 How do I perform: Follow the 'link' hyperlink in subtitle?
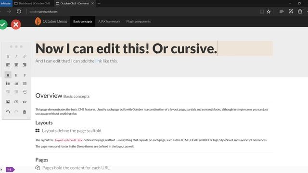pyautogui.click(x=98, y=61)
